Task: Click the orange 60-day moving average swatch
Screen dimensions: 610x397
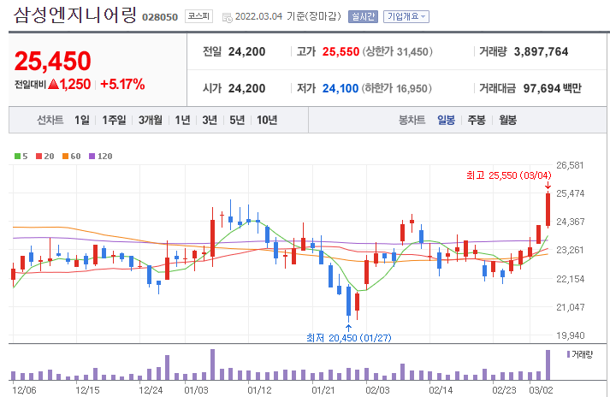Action: (x=65, y=156)
